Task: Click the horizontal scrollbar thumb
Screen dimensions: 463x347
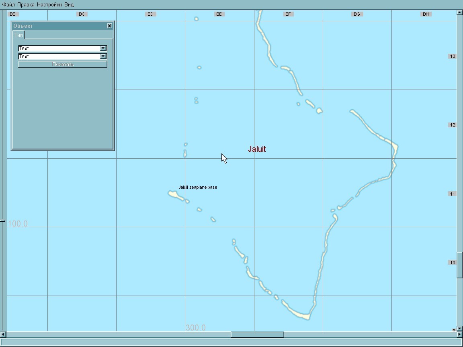Action: click(257, 334)
